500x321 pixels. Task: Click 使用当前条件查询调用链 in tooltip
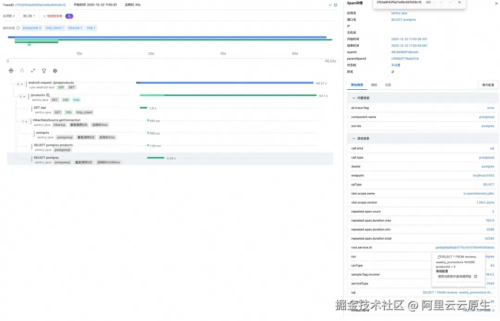tap(455, 277)
